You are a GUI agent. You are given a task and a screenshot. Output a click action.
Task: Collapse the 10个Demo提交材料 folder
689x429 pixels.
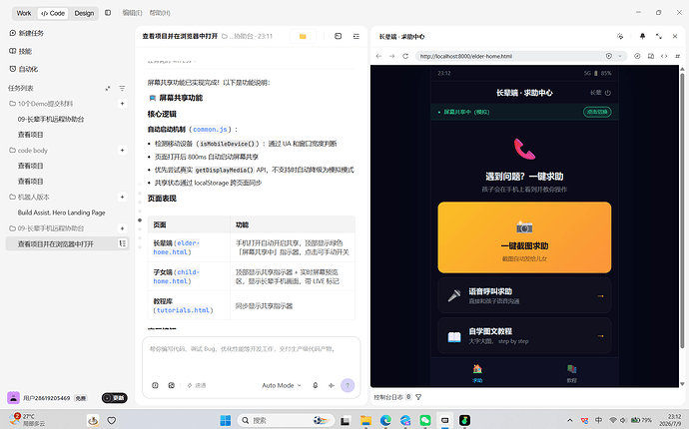point(41,104)
